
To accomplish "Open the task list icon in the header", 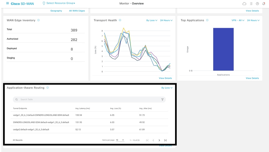I will point(251,4).
